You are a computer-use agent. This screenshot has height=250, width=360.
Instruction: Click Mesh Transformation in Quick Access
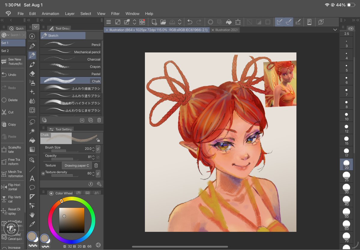12,174
